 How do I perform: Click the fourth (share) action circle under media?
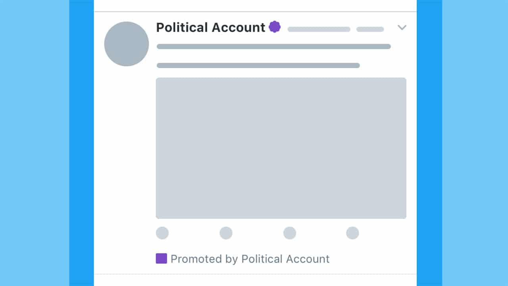[x=352, y=233]
